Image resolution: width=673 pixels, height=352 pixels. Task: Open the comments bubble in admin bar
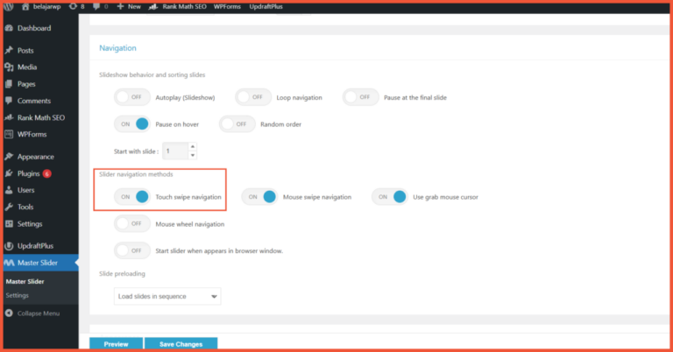click(x=98, y=6)
